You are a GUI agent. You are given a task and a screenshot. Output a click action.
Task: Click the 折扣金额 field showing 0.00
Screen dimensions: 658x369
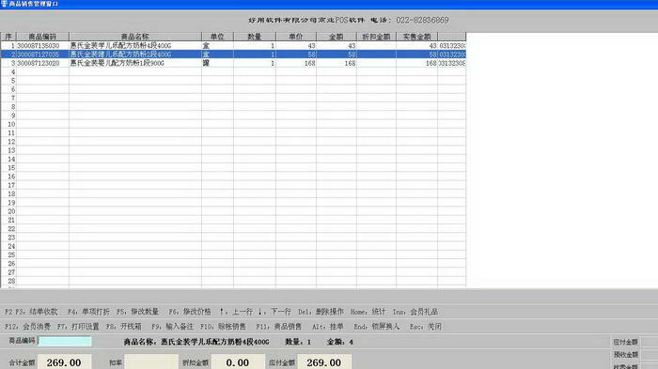[238, 361]
